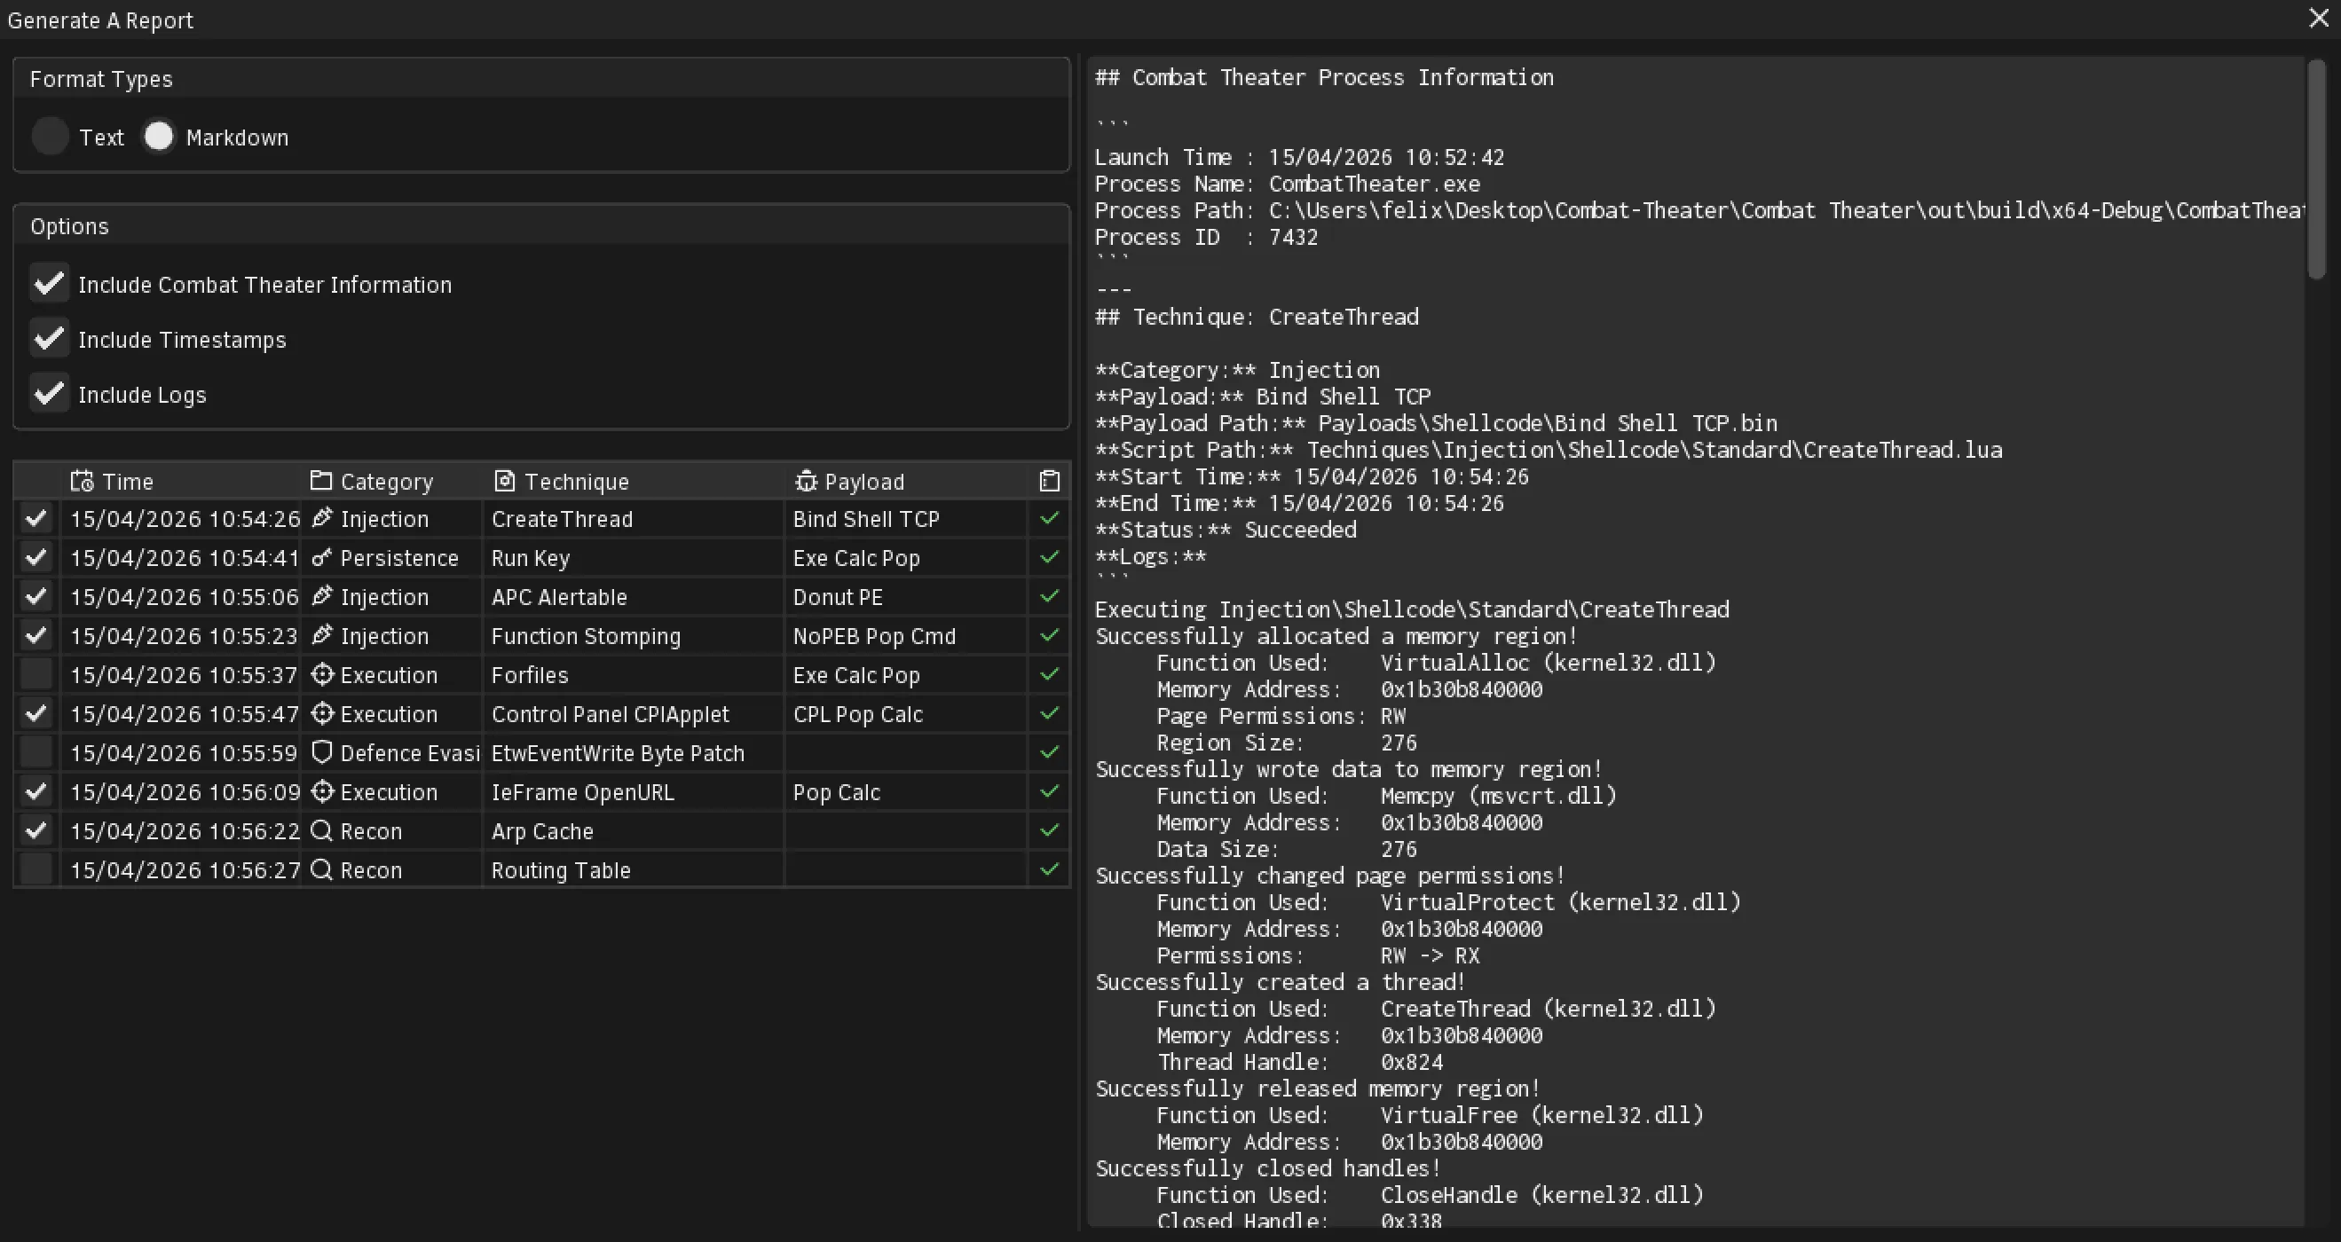Screen dimensions: 2341x1242
Task: Check the Routing Table row checkbox
Action: click(36, 869)
